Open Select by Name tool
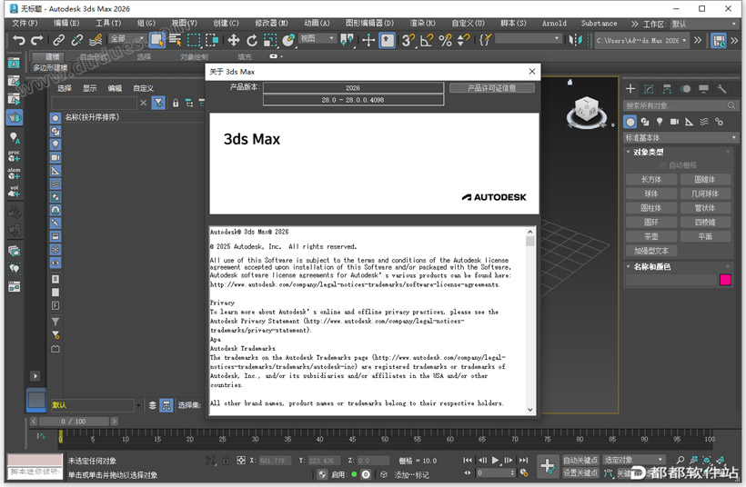 click(x=175, y=40)
